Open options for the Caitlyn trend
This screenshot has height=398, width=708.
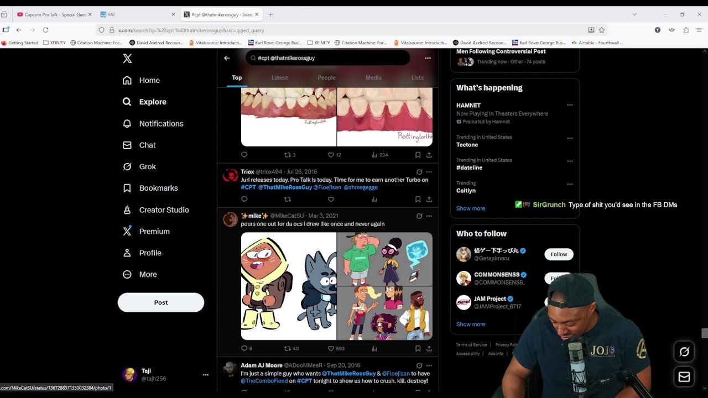[x=570, y=184]
